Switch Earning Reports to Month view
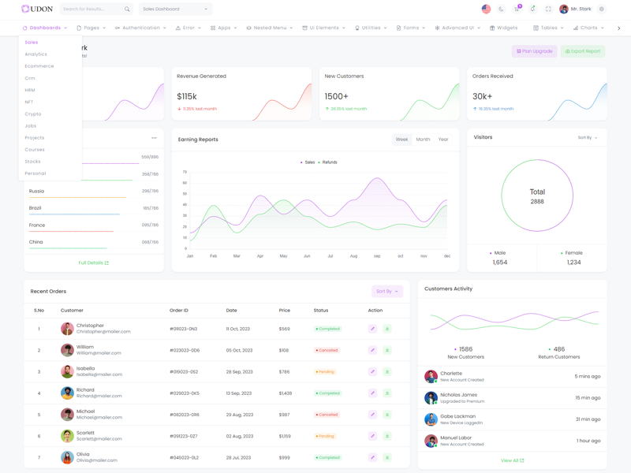This screenshot has width=631, height=473. pyautogui.click(x=423, y=140)
